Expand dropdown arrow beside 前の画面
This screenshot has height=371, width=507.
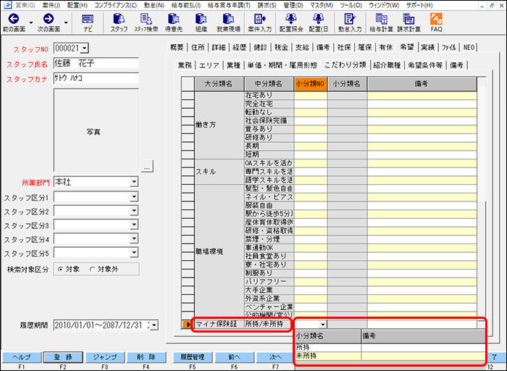[x=31, y=22]
